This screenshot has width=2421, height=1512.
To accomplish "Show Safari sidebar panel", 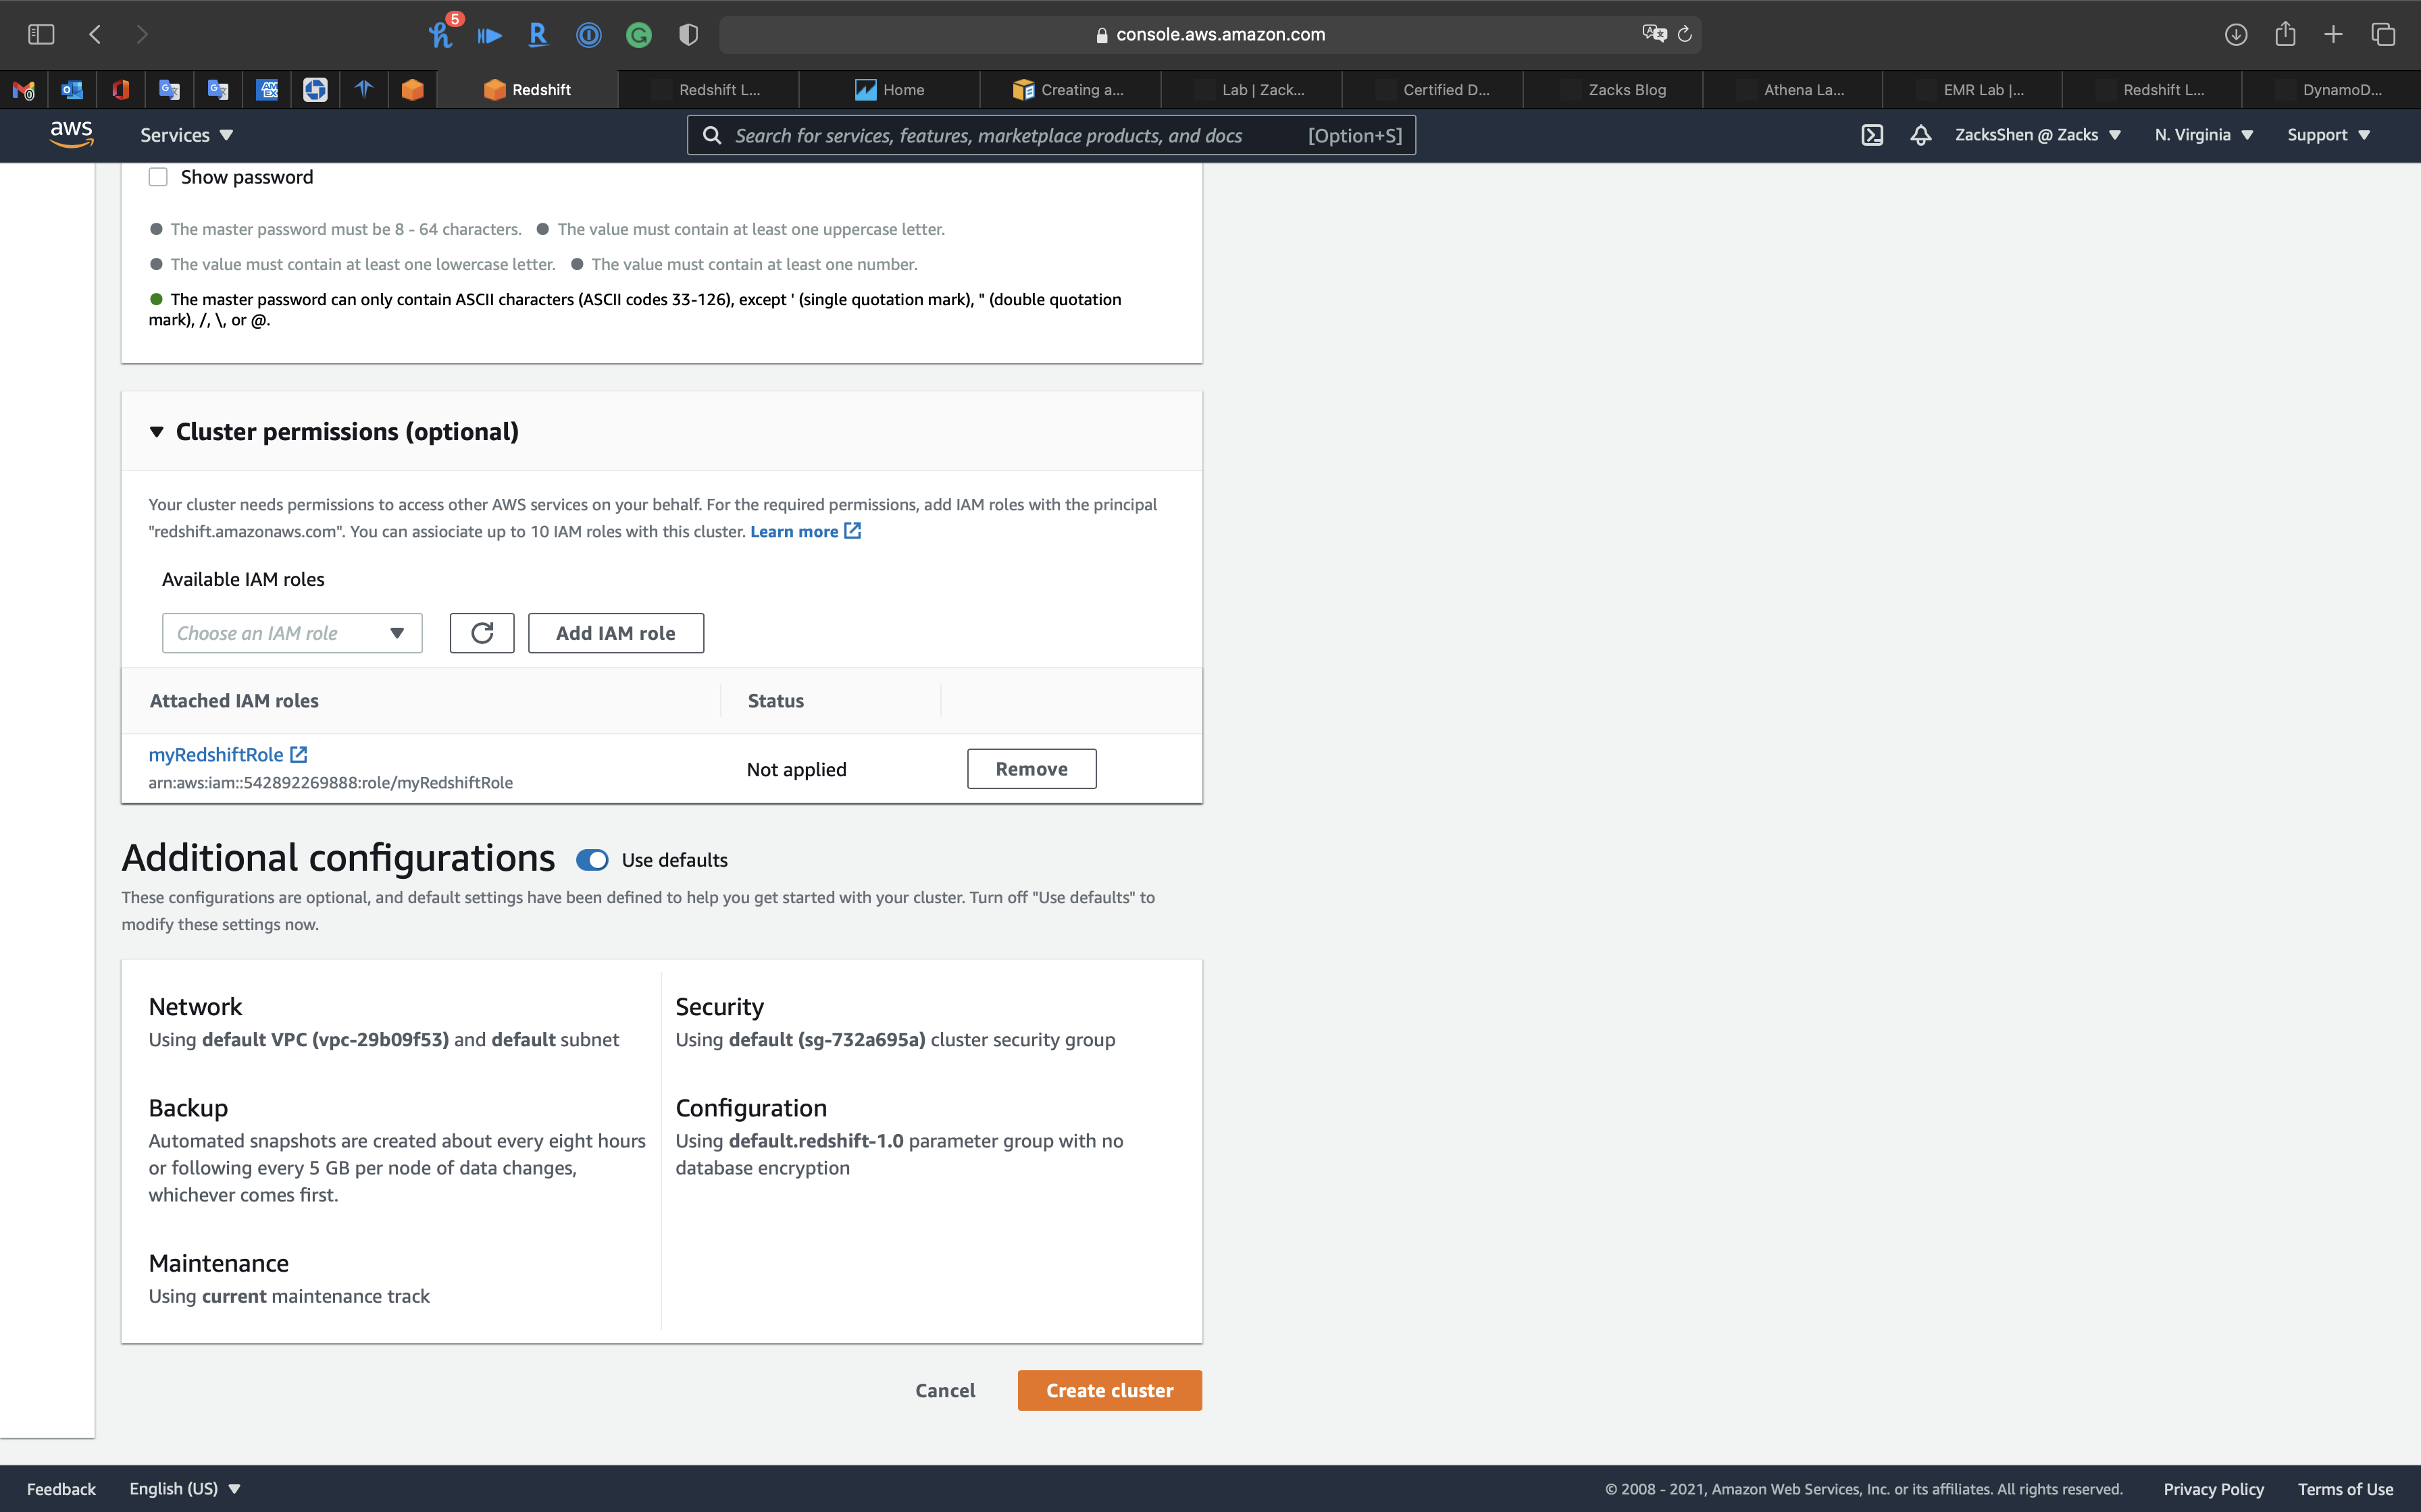I will (x=41, y=34).
